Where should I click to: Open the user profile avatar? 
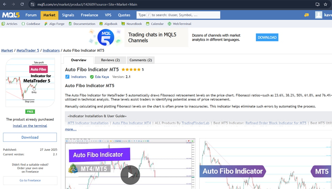point(318,15)
